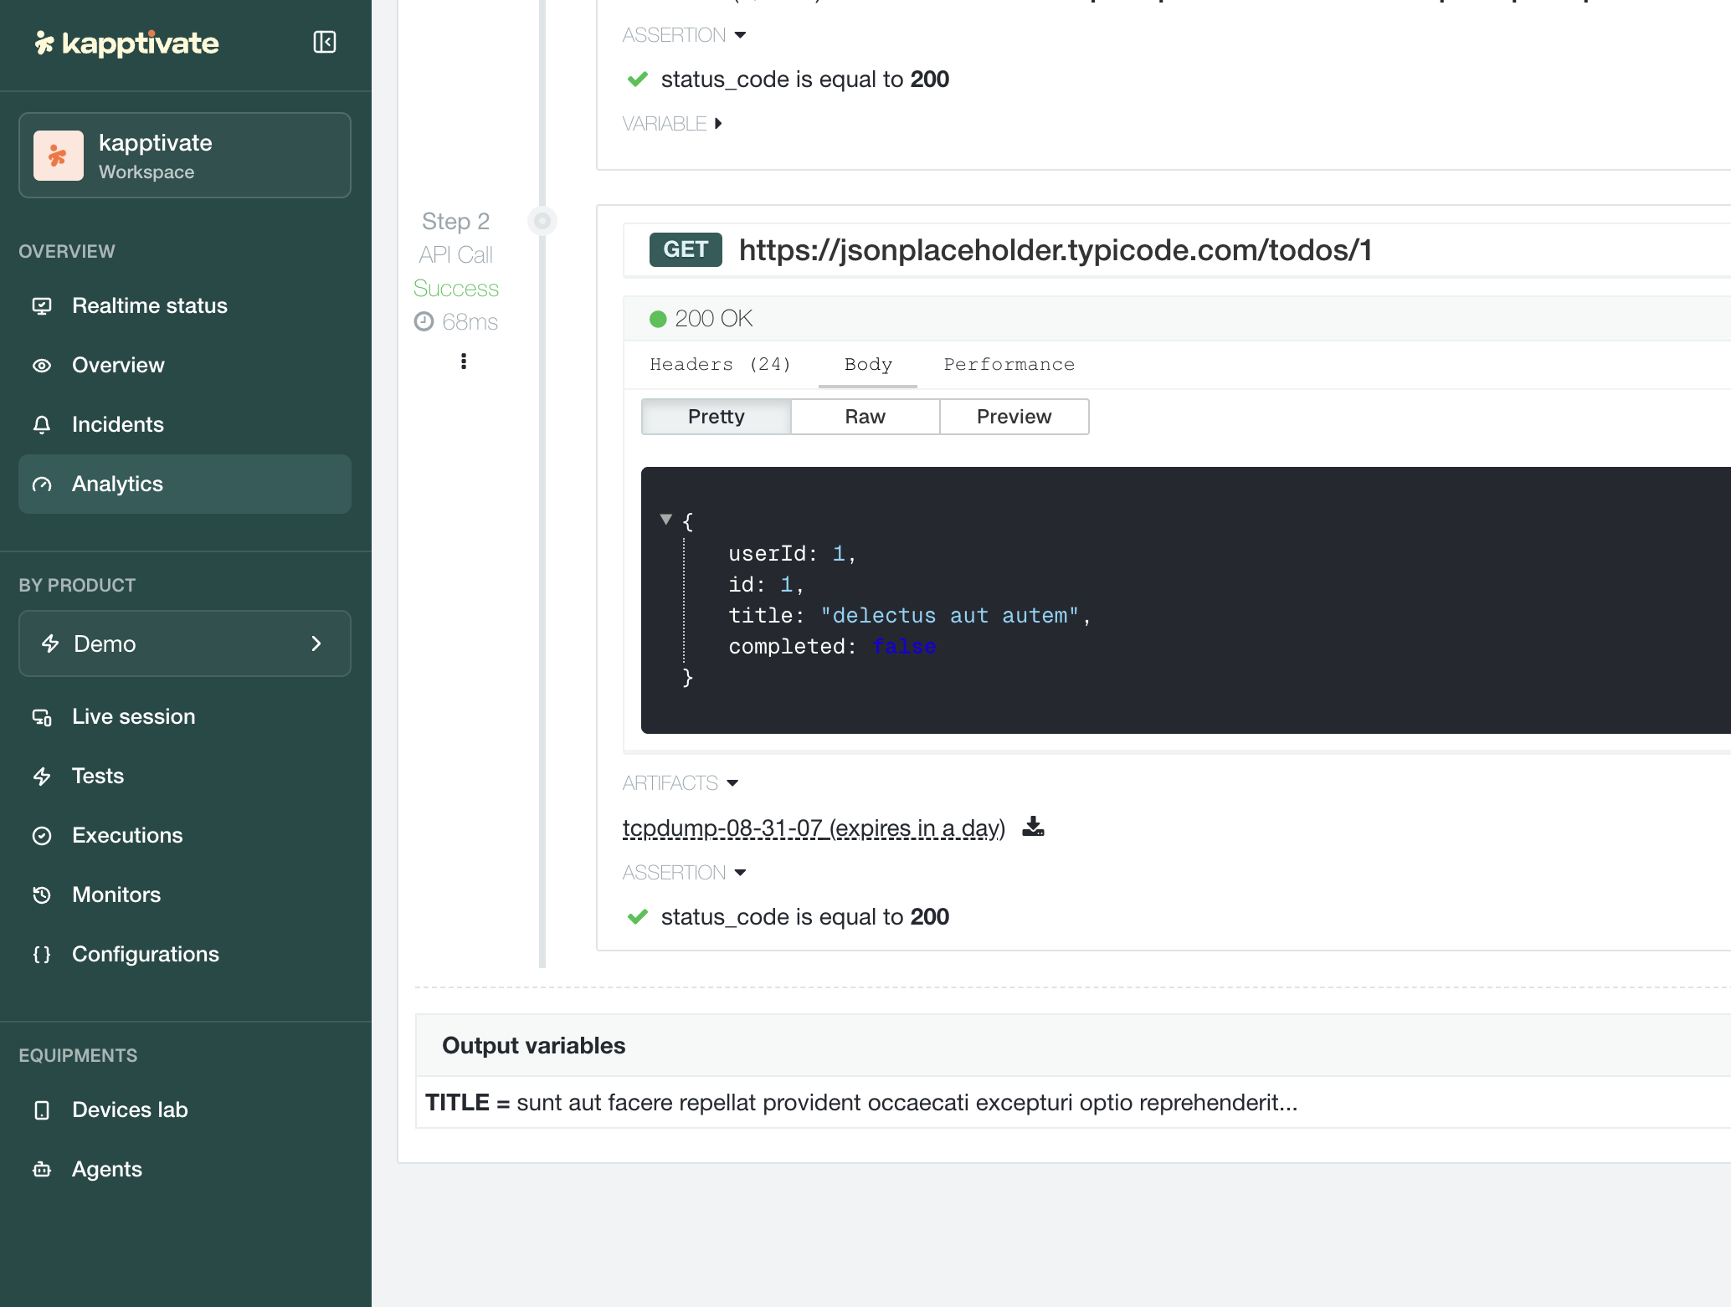Screen dimensions: 1731x1307
Task: Open the Headers (24) tab
Action: coord(720,365)
